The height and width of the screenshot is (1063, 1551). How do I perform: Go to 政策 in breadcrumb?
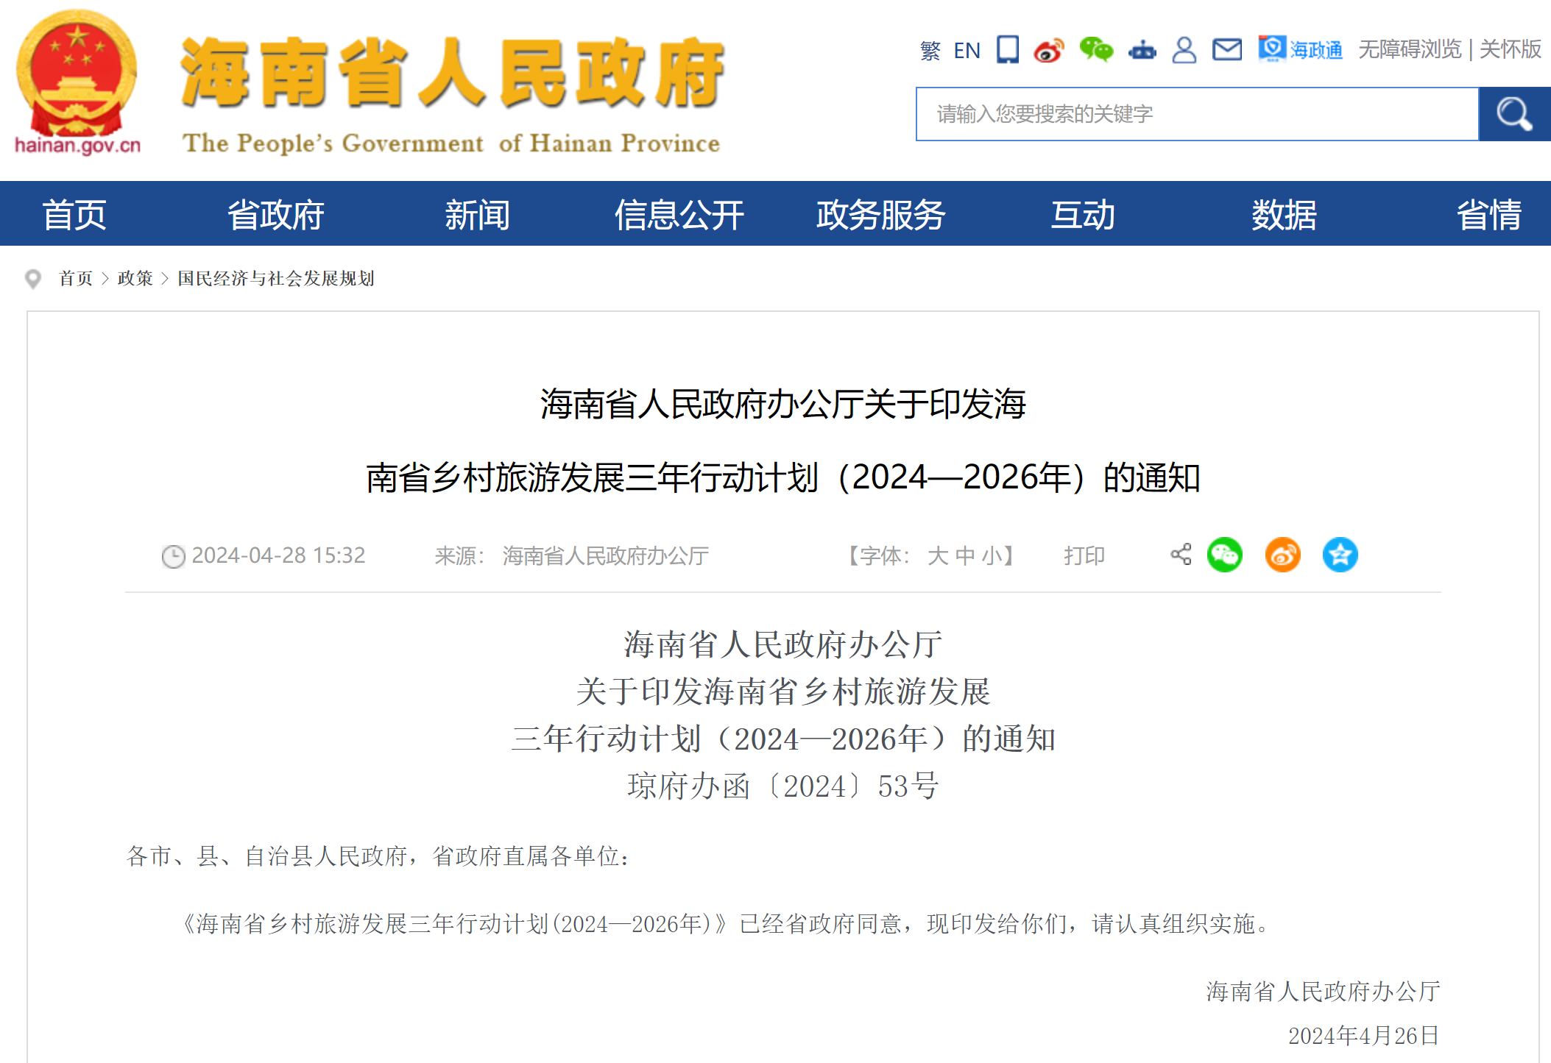pyautogui.click(x=135, y=278)
